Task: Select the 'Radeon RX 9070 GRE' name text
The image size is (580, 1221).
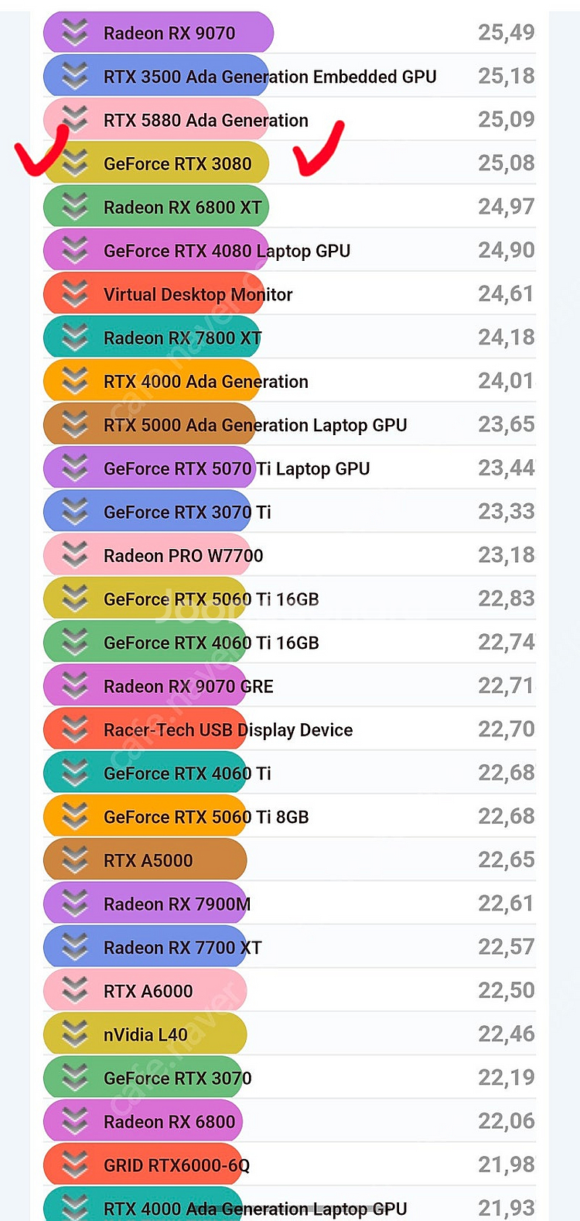Action: point(189,687)
